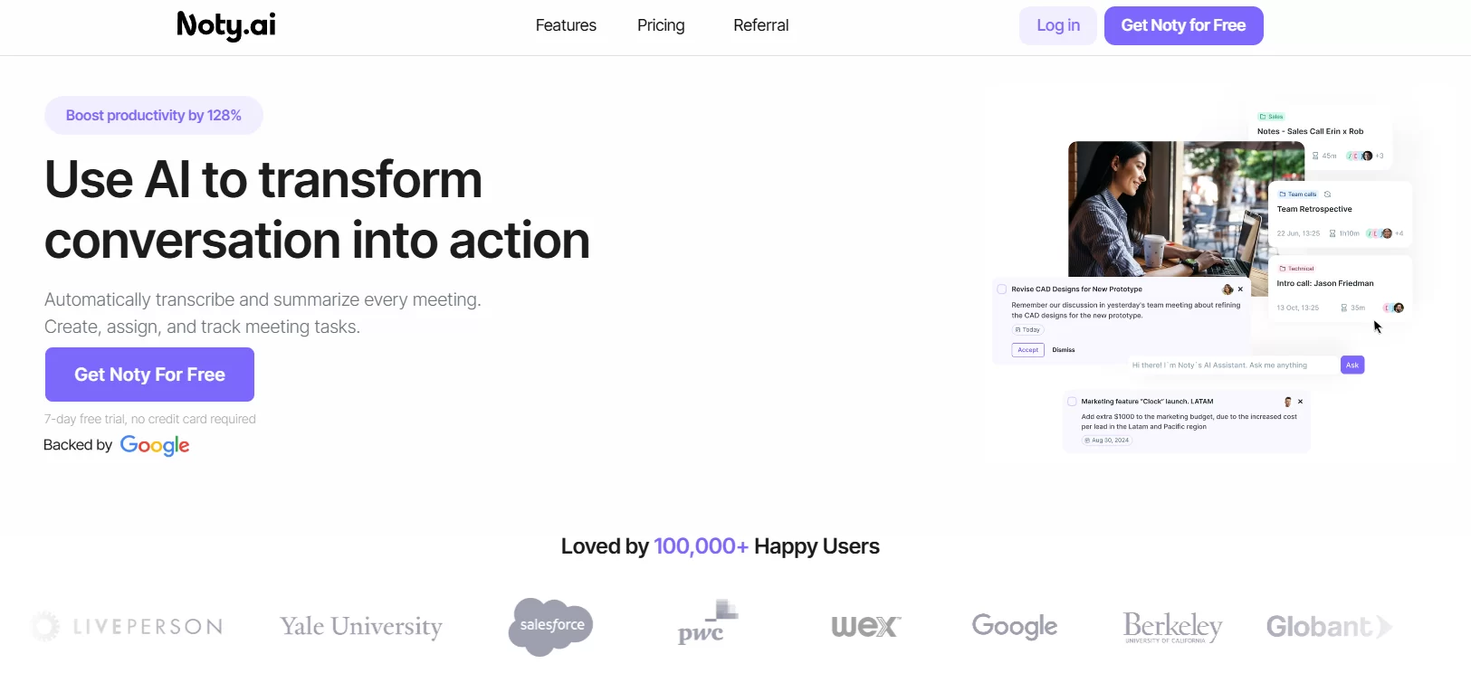Click the Salesforce cloud logo
The width and height of the screenshot is (1471, 692).
tap(551, 626)
